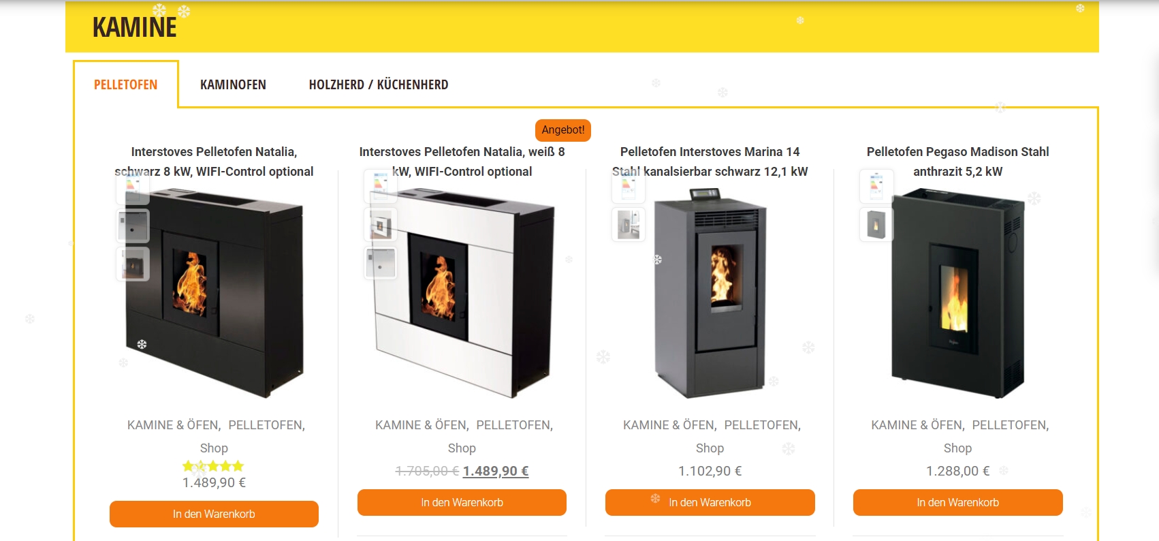Add Natalia weiß stove to Warenkorb
This screenshot has width=1159, height=541.
pos(462,502)
